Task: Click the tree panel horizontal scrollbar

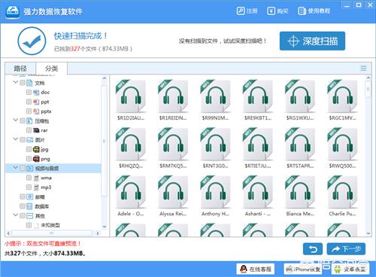Action: [53, 233]
